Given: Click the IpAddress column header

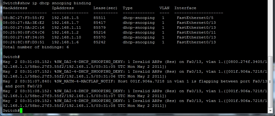Looking at the screenshot, I should 63,8.
